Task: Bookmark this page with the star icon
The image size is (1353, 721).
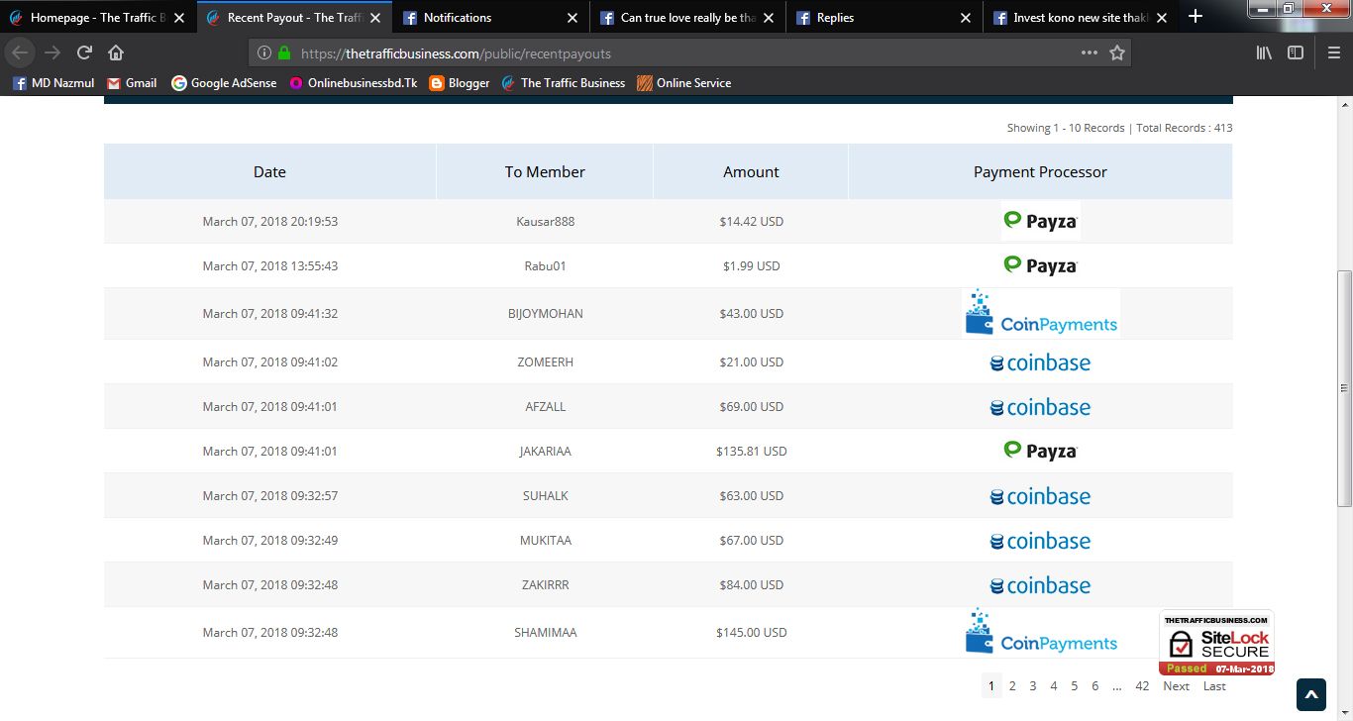Action: (1117, 52)
